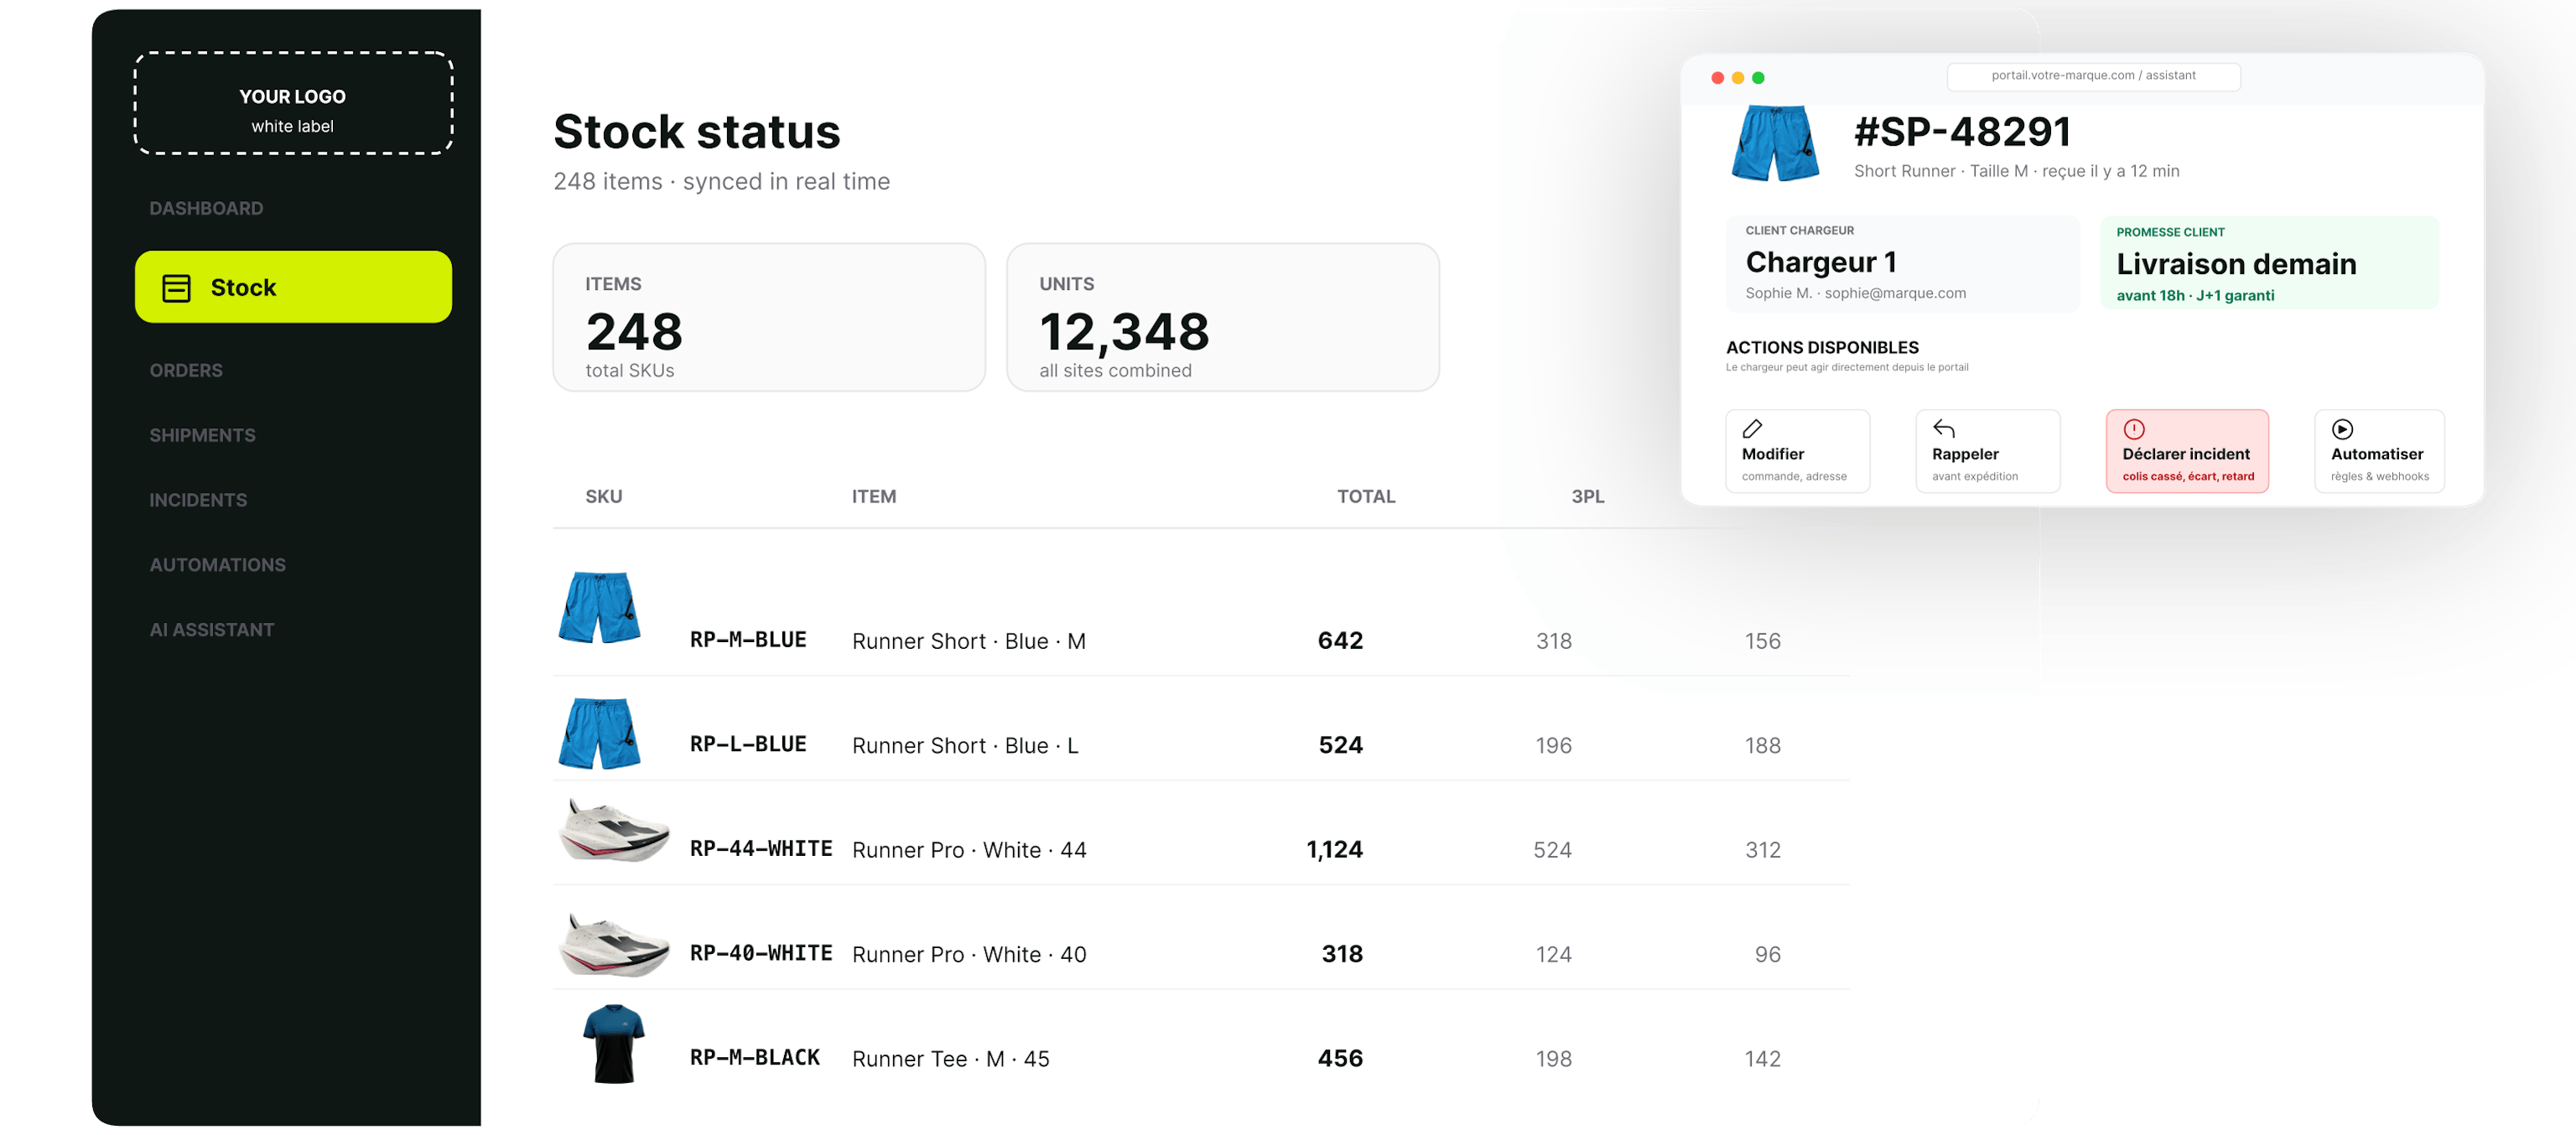The height and width of the screenshot is (1135, 2576).
Task: Open Automations in the sidebar
Action: click(217, 565)
